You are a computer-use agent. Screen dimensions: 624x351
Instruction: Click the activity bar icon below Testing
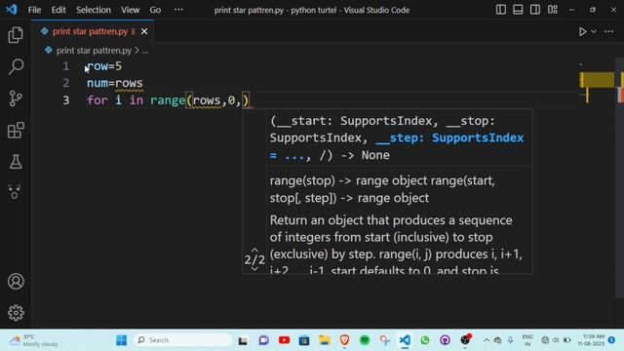pyautogui.click(x=15, y=193)
